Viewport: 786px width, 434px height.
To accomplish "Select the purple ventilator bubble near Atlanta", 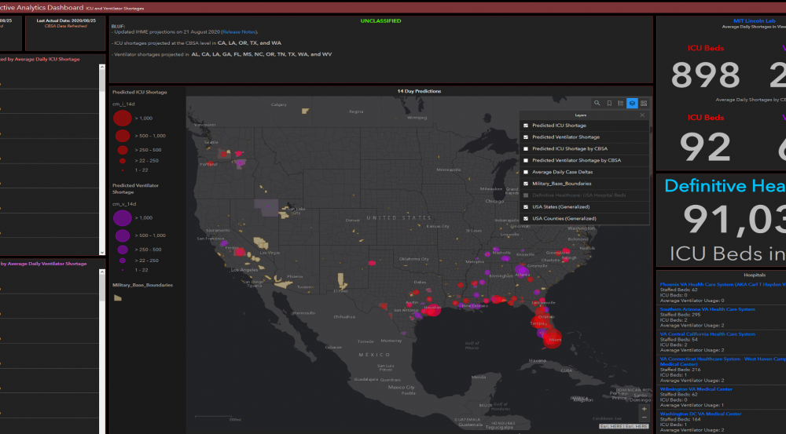I will pos(522,272).
